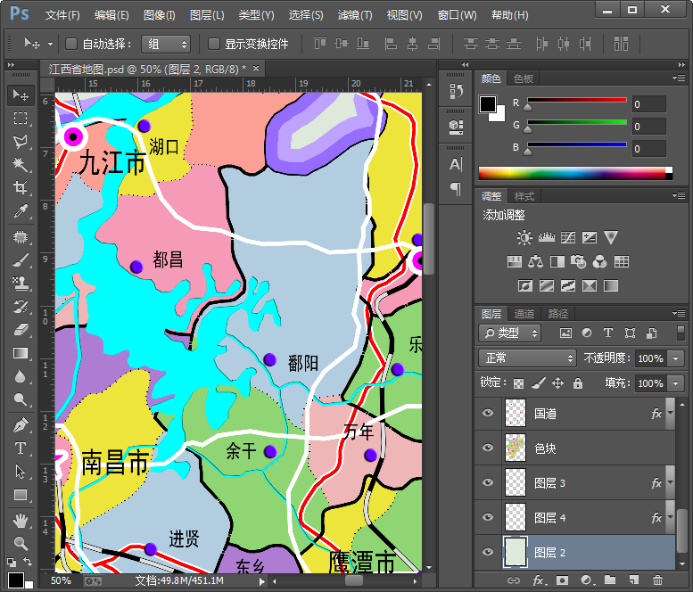The width and height of the screenshot is (693, 592).
Task: Switch to the 通道 tab
Action: 524,314
